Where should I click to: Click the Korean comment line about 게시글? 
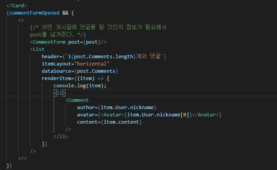click(98, 27)
